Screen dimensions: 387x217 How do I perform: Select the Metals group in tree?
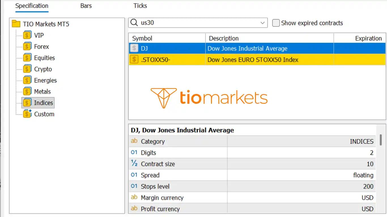tap(42, 92)
